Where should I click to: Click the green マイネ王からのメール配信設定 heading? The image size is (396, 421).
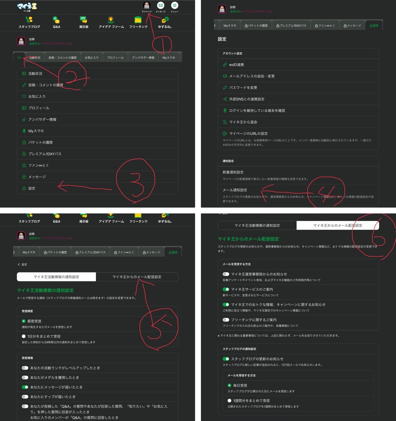pyautogui.click(x=248, y=239)
